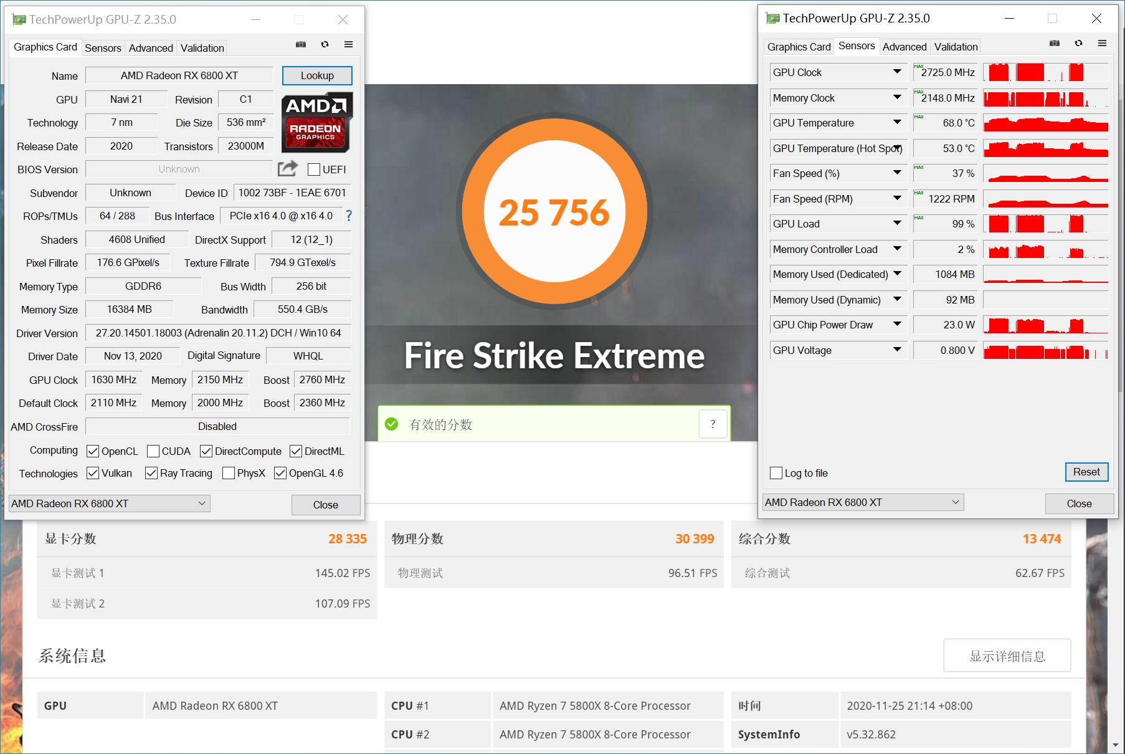Open the Fan Speed (RPM) sensor dropdown
This screenshot has height=754, width=1125.
897,199
